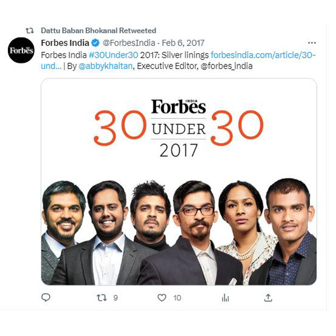Open the forbesindia.com article link

[263, 55]
